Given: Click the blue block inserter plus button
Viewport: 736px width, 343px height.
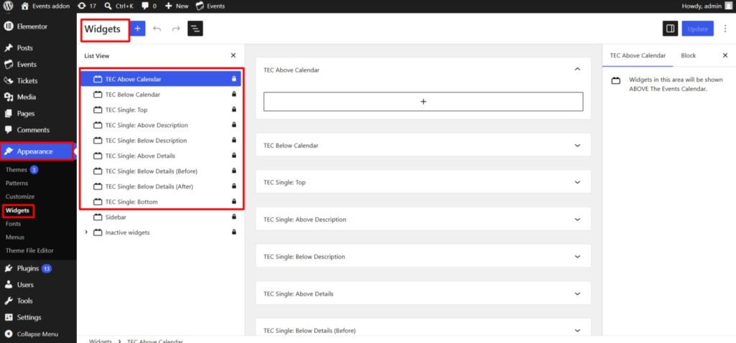Looking at the screenshot, I should (x=137, y=29).
